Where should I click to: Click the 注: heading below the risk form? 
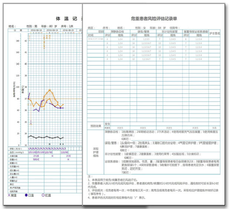[90, 176]
